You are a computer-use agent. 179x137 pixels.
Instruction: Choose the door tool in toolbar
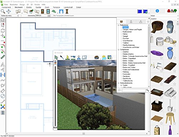coord(43,11)
